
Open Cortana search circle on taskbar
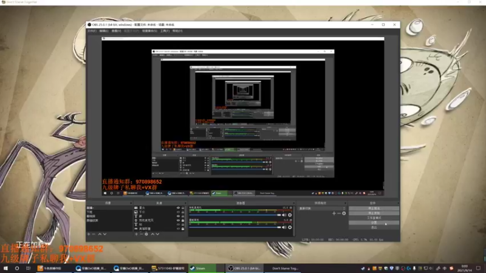coord(17,268)
